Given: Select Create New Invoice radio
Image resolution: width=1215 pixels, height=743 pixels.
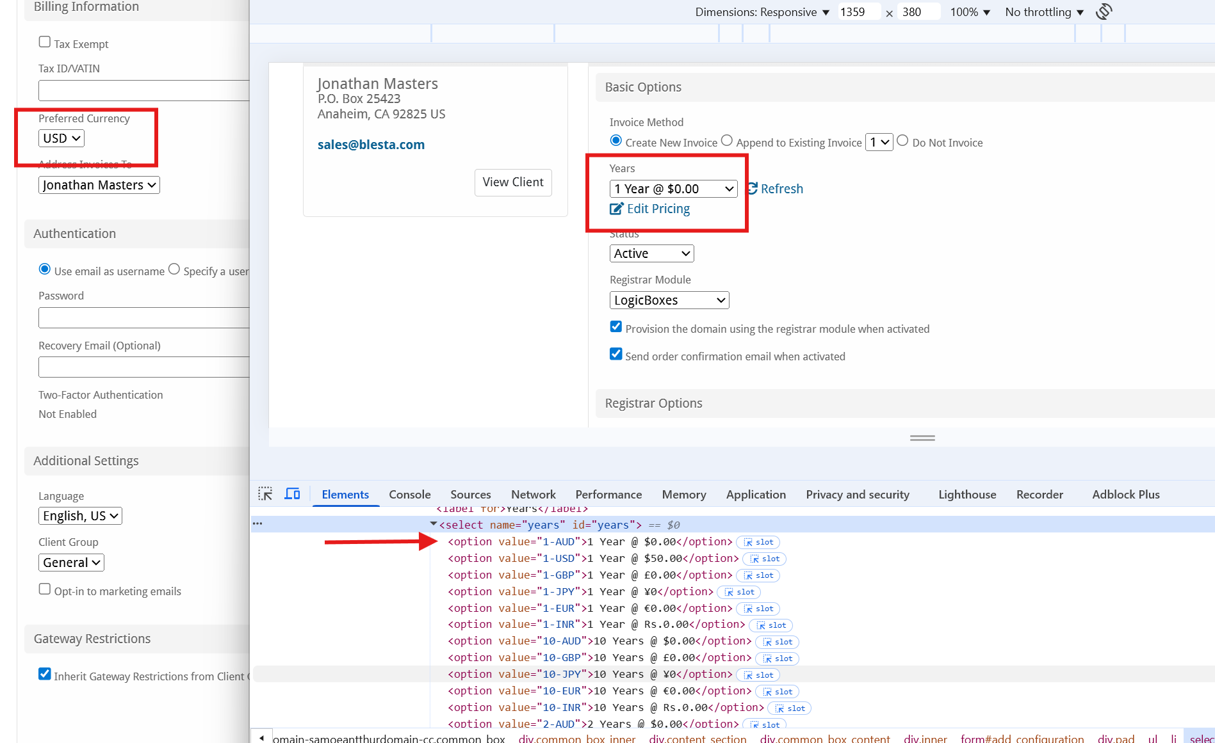Looking at the screenshot, I should (x=616, y=140).
